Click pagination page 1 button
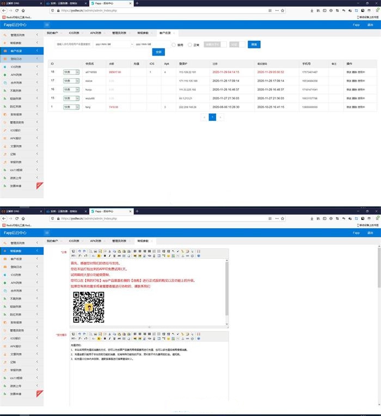Image resolution: width=381 pixels, height=416 pixels. pos(212,117)
